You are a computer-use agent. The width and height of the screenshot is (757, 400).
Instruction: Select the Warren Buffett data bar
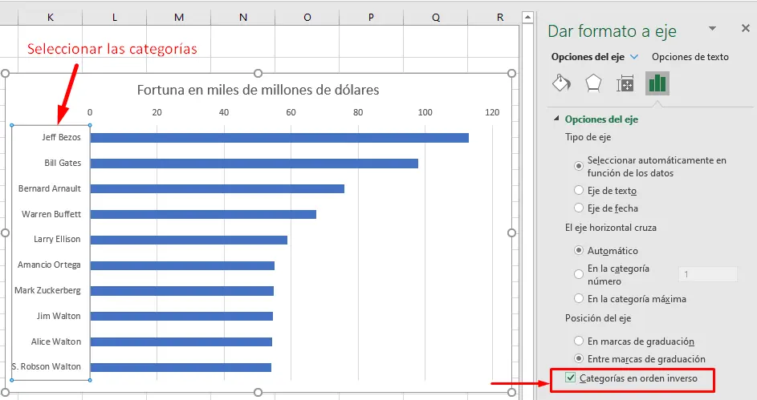pyautogui.click(x=203, y=215)
